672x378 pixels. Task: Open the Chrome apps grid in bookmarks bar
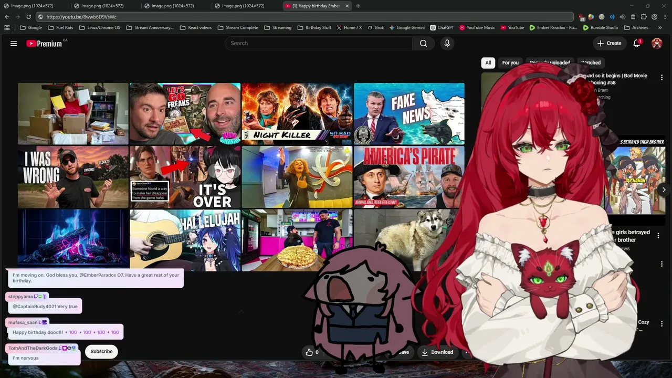pyautogui.click(x=7, y=28)
